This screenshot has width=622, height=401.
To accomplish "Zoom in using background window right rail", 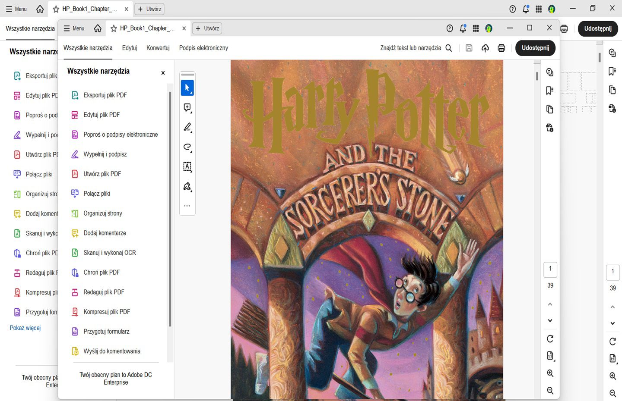I will (x=612, y=376).
